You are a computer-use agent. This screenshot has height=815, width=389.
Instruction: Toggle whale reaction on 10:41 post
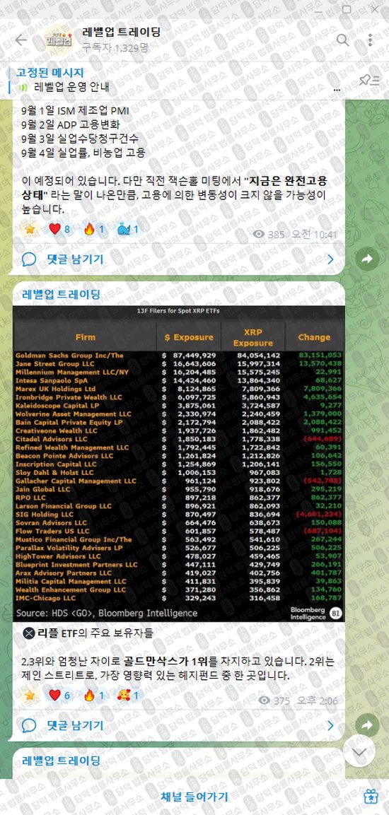(127, 229)
